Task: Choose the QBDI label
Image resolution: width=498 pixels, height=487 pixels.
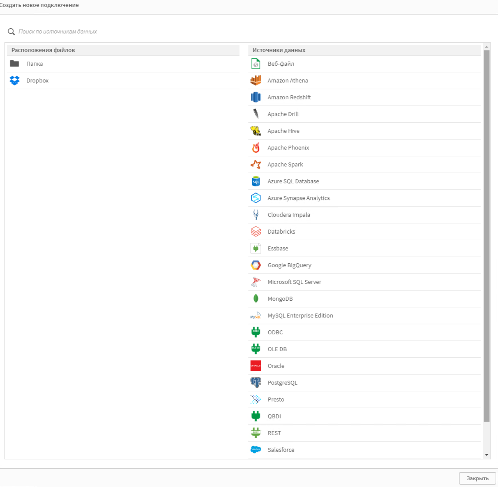Action: click(274, 416)
